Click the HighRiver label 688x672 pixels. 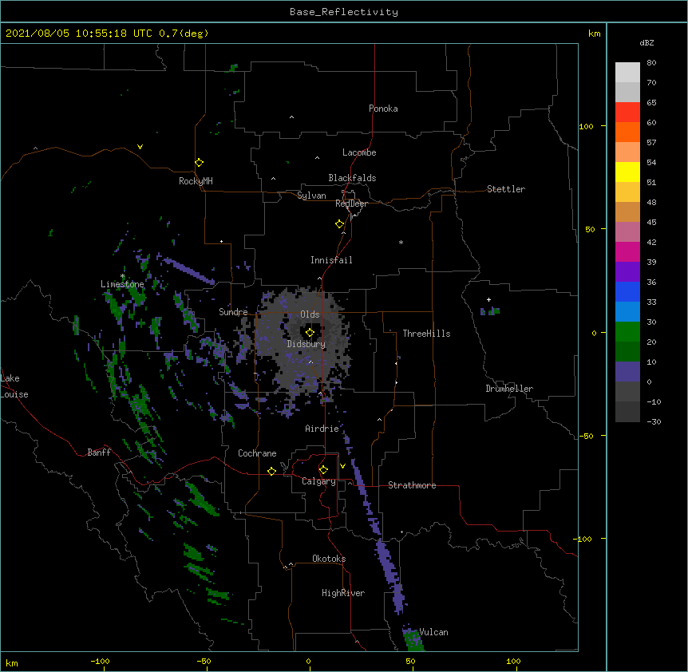(343, 593)
